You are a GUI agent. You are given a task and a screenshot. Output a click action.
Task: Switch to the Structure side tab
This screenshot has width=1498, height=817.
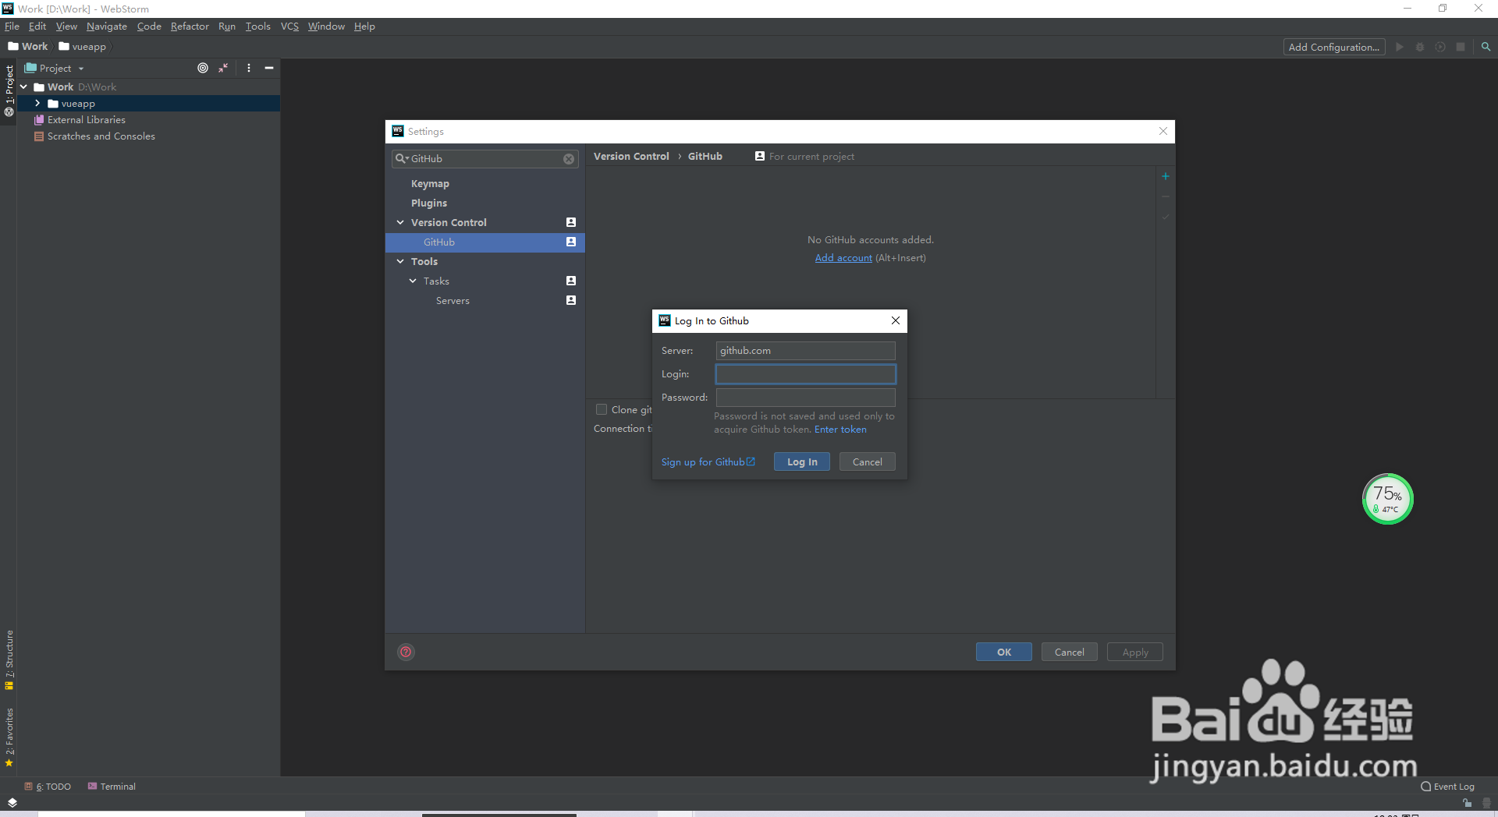(9, 660)
